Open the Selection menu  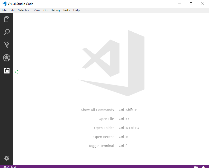click(24, 10)
